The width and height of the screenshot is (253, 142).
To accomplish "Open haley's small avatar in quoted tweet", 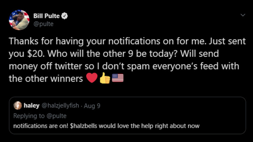I will [x=18, y=106].
